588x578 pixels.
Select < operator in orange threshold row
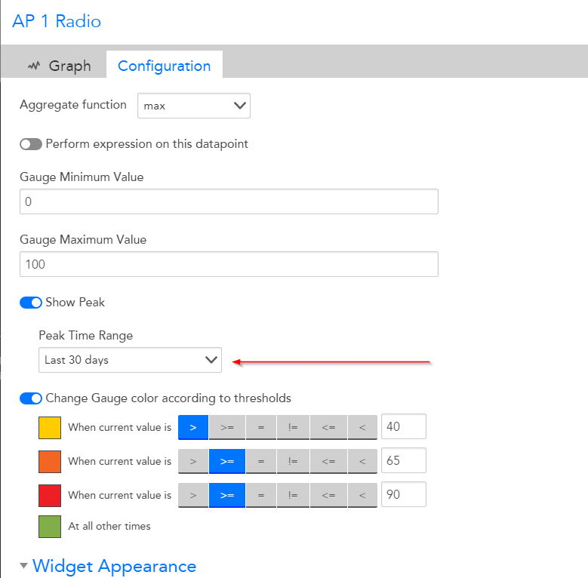tap(362, 461)
